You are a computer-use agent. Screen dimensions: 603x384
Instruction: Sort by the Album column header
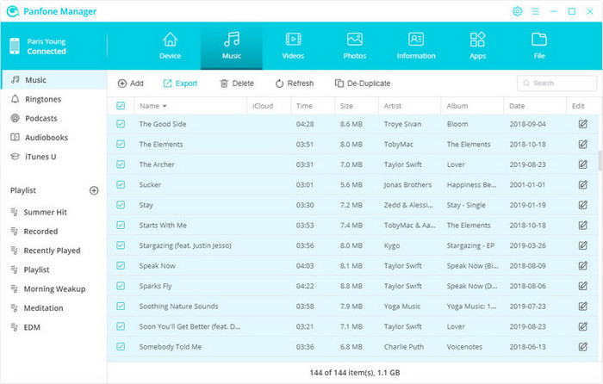[x=472, y=106]
